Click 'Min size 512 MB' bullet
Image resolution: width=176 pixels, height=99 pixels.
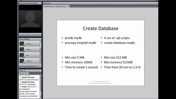tap(115, 57)
